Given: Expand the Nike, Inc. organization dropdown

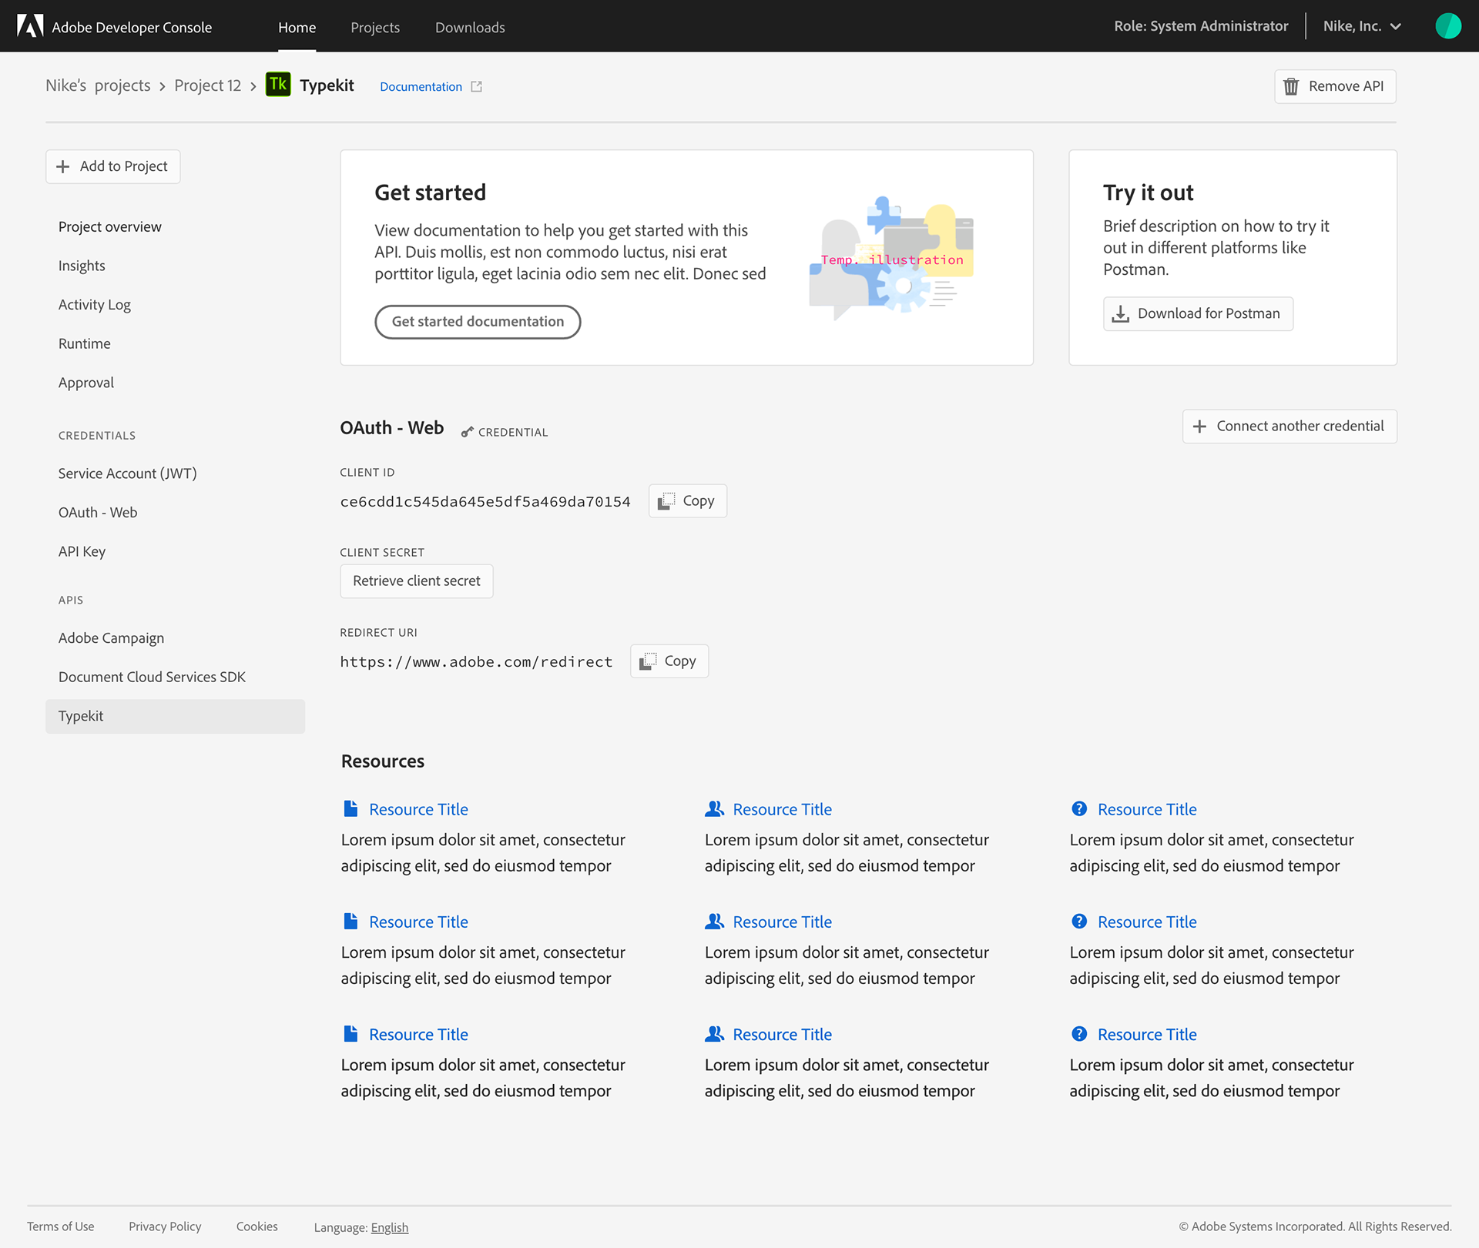Looking at the screenshot, I should coord(1362,26).
